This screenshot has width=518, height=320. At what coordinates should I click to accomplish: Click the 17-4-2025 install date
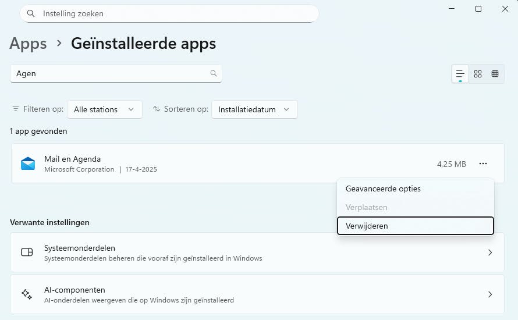coord(141,169)
